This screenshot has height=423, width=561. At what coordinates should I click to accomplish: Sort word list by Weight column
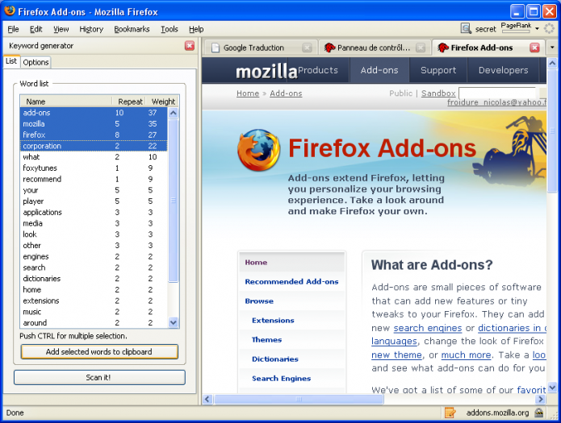tap(163, 102)
